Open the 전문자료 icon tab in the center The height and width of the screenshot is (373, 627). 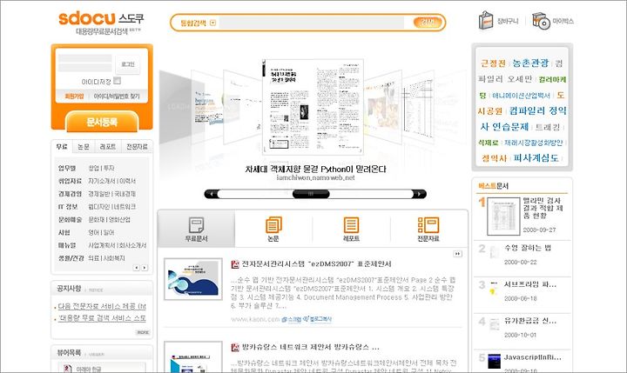tap(428, 230)
